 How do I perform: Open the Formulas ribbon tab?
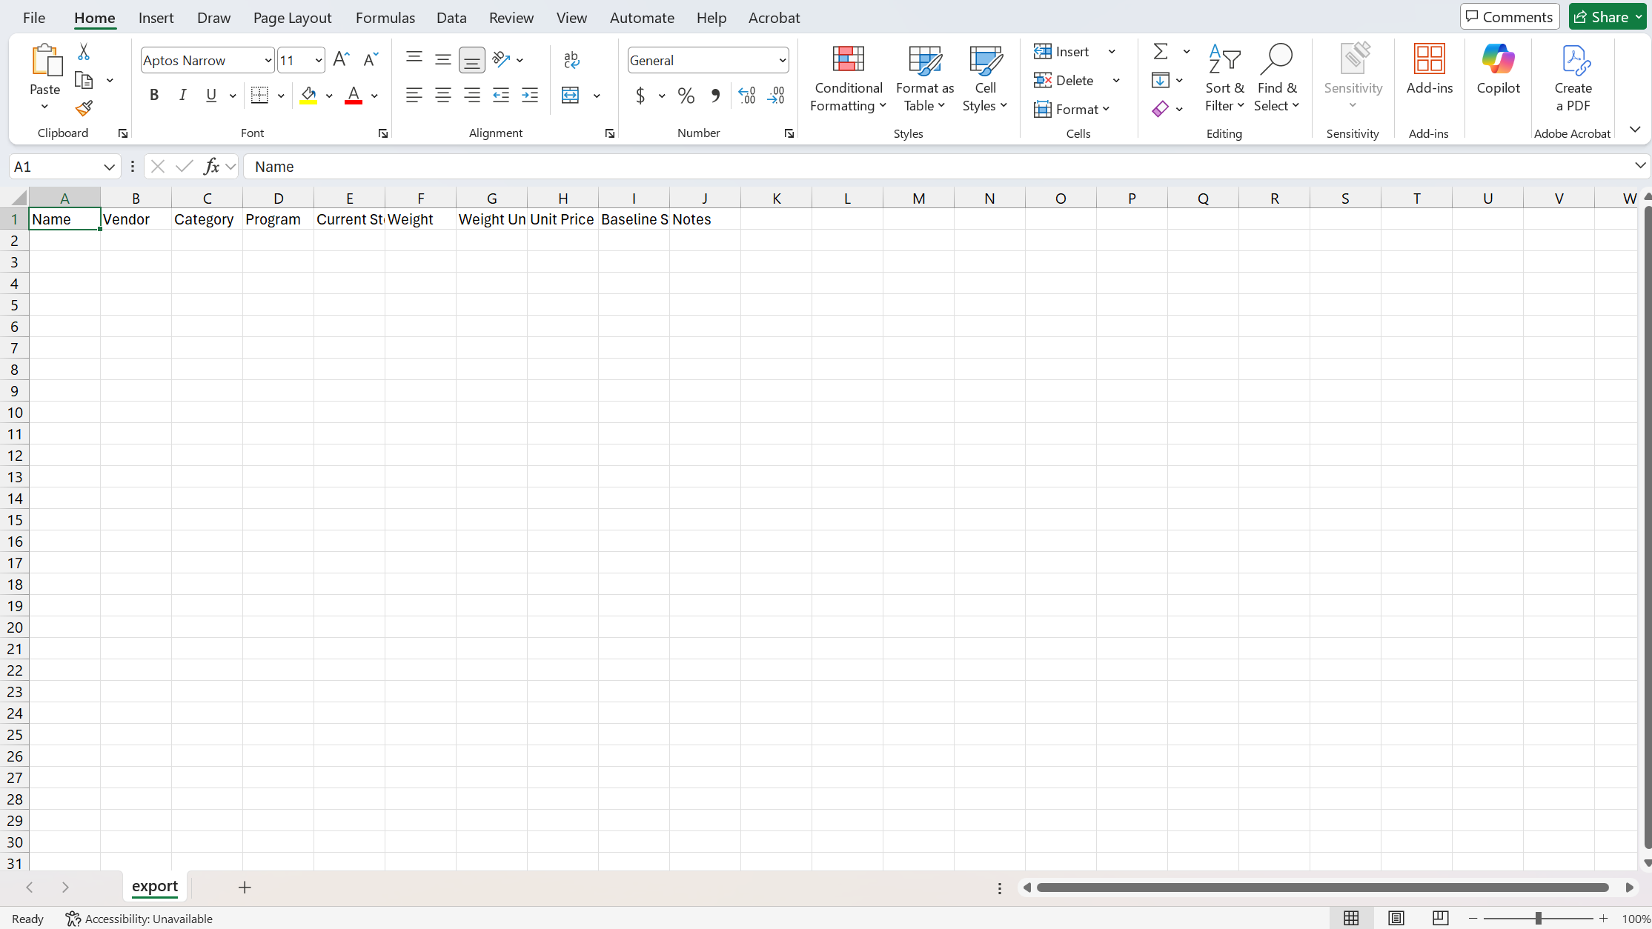[385, 18]
